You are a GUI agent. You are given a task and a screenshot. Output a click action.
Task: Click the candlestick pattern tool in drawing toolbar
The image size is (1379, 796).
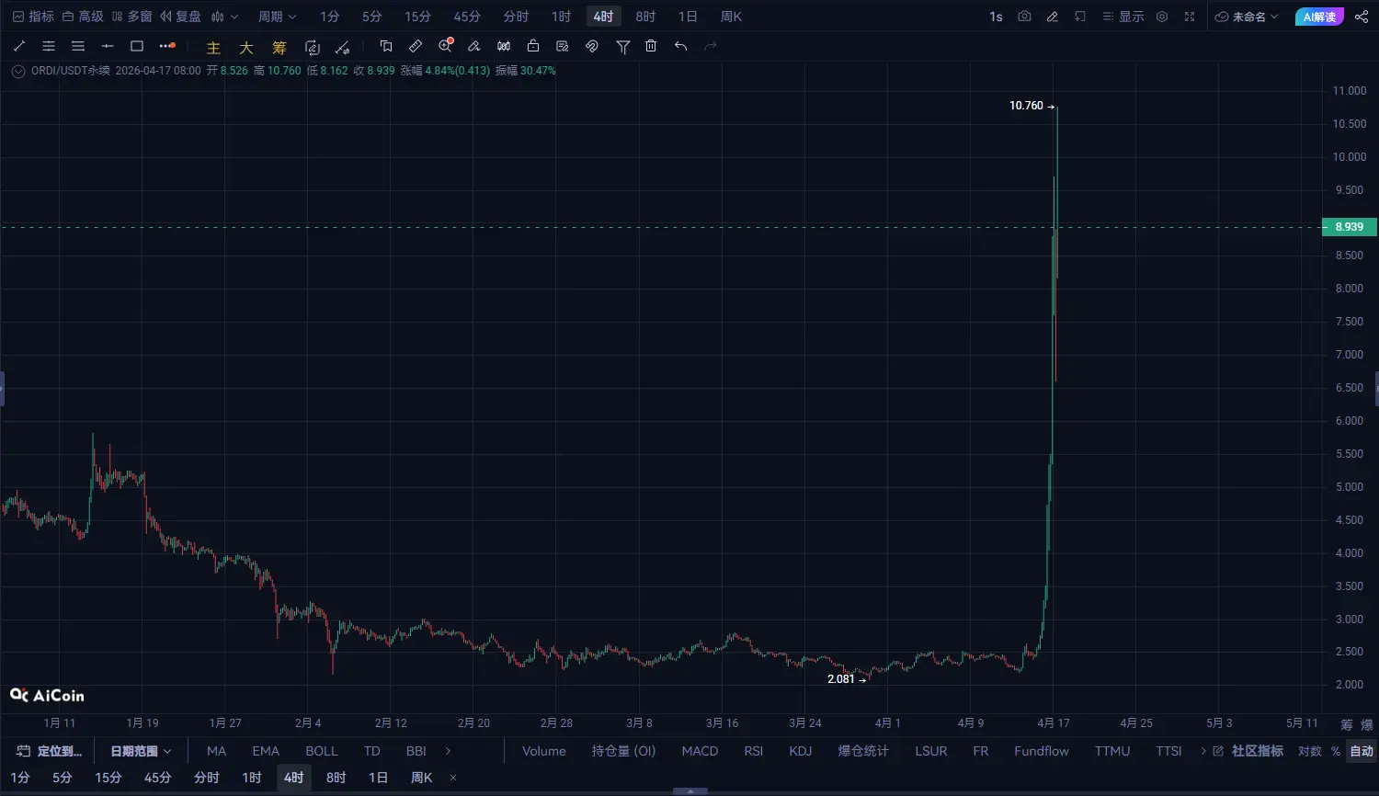(x=504, y=46)
